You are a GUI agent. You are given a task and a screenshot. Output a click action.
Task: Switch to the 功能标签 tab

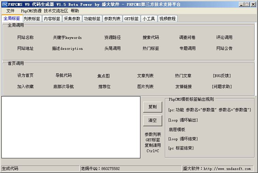tap(92, 19)
